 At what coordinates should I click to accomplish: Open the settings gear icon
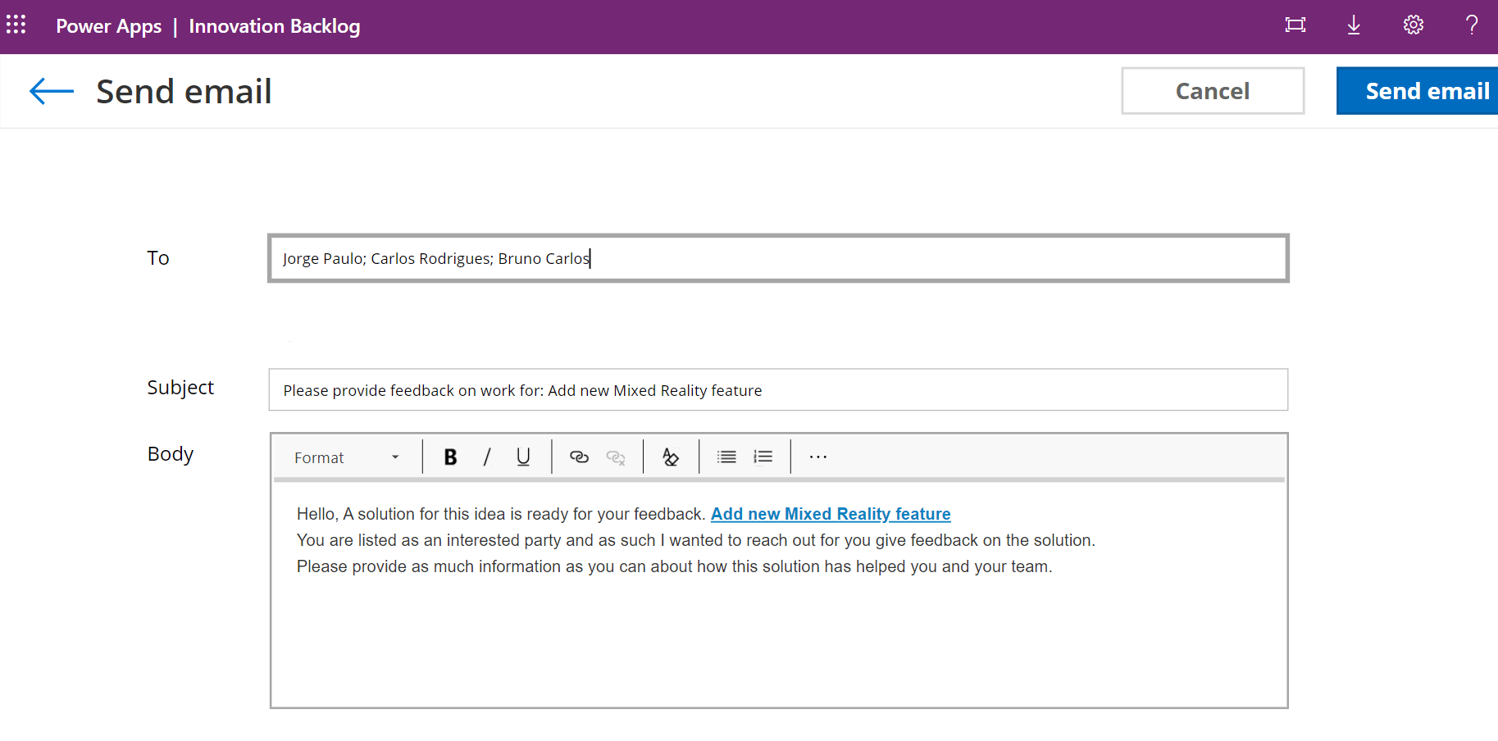[1413, 25]
